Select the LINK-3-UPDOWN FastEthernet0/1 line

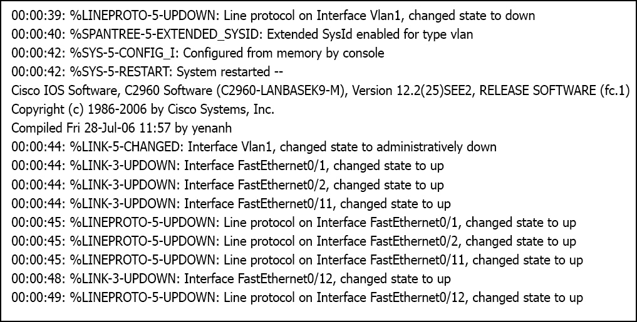point(227,166)
